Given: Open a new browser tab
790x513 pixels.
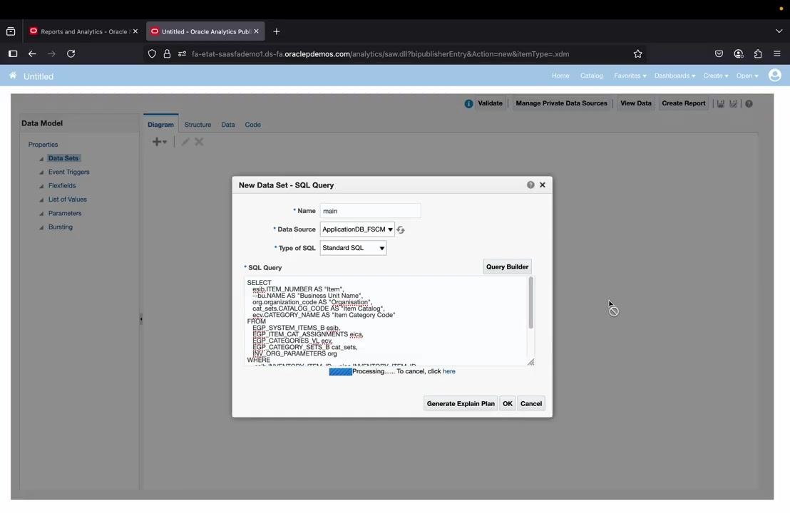Looking at the screenshot, I should pyautogui.click(x=276, y=31).
